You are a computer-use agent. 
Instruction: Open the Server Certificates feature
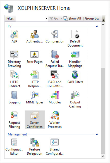[x=35, y=120]
